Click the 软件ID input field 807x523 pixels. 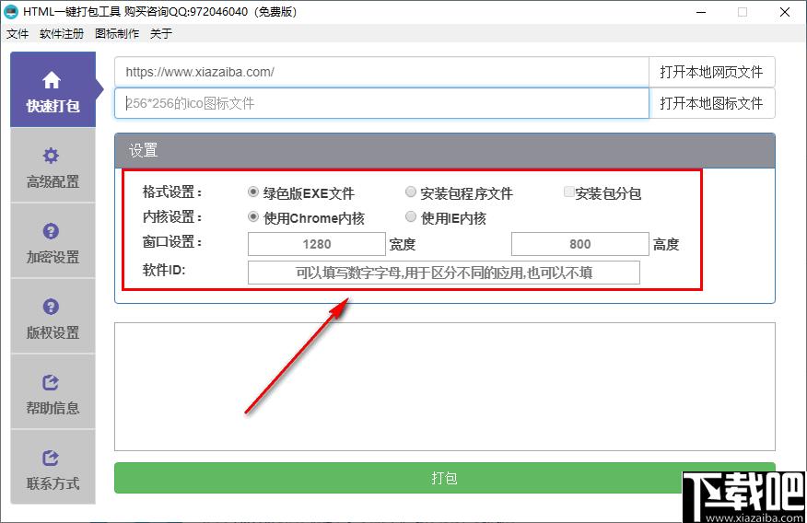[444, 273]
